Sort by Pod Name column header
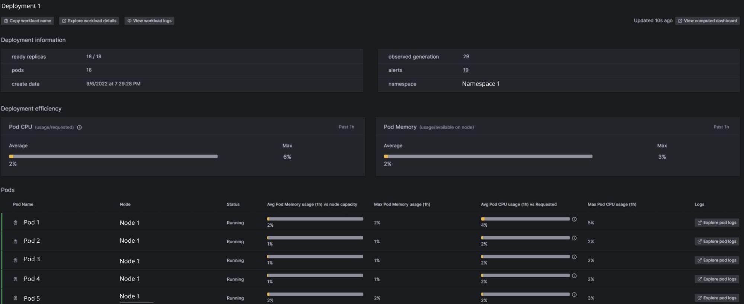This screenshot has height=304, width=744. point(23,204)
